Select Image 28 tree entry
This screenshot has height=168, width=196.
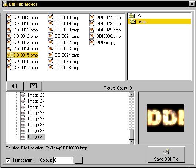[36, 125]
